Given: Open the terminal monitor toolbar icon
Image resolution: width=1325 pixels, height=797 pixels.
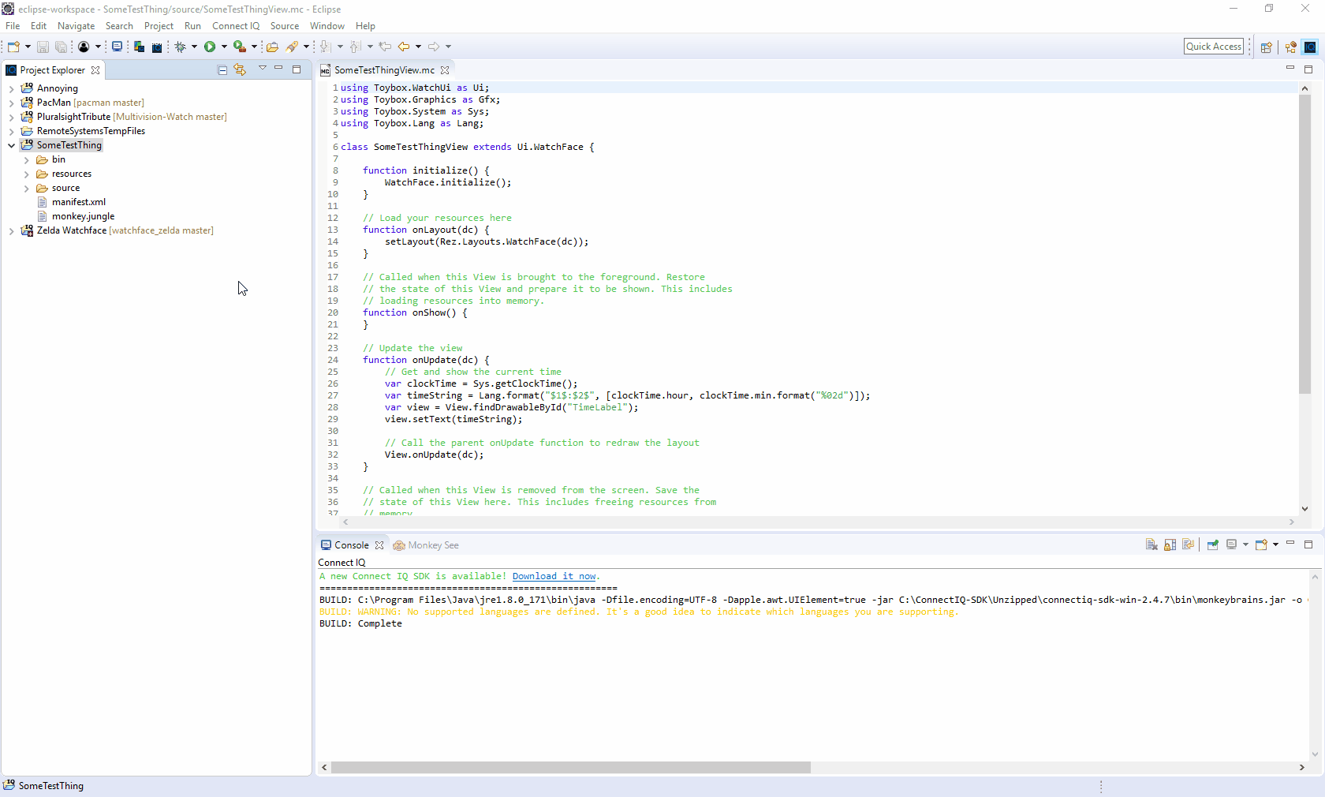Looking at the screenshot, I should (117, 47).
